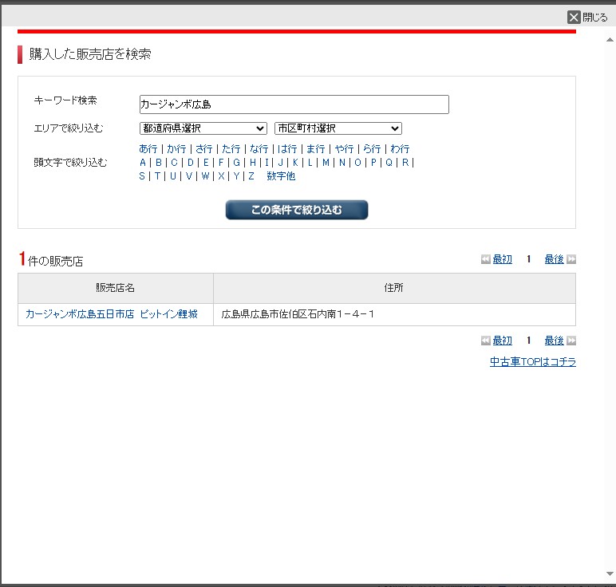Filter dealers by letter M

point(326,163)
